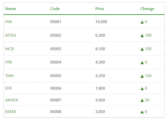The width and height of the screenshot is (167, 120).
Task: Go to the TMH stock page
Action: [x=10, y=76]
